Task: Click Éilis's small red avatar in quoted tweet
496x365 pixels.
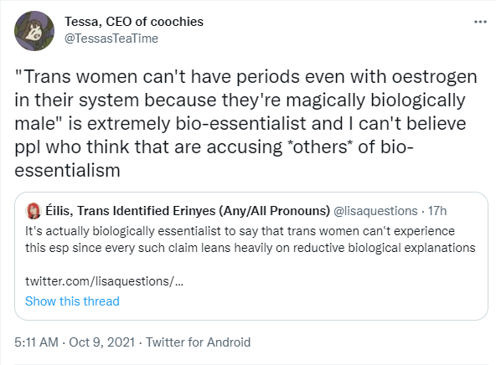Action: tap(34, 211)
